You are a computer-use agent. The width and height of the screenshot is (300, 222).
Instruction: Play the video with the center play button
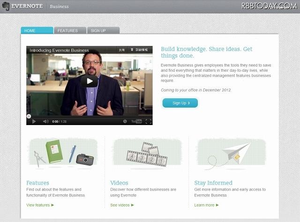[90, 81]
